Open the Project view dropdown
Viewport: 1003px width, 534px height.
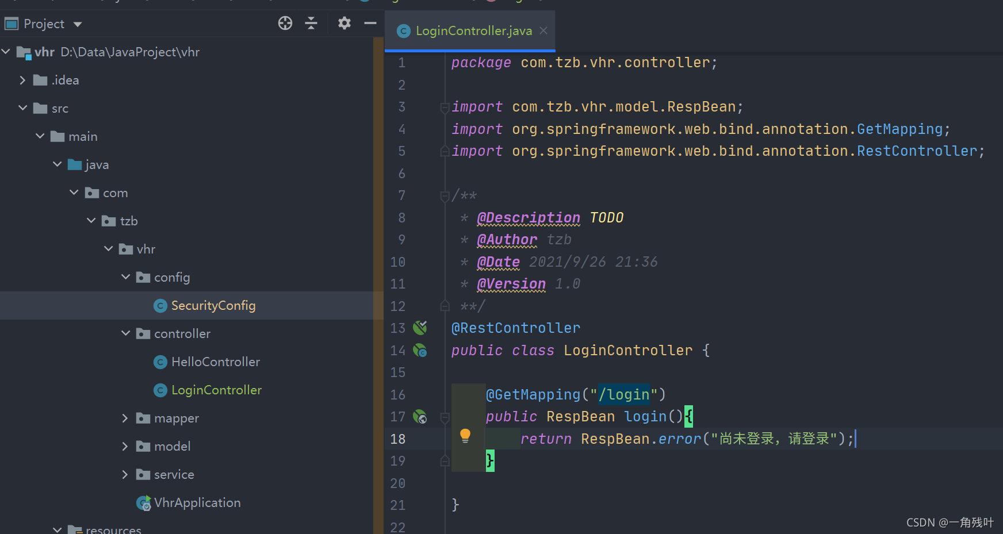[78, 24]
